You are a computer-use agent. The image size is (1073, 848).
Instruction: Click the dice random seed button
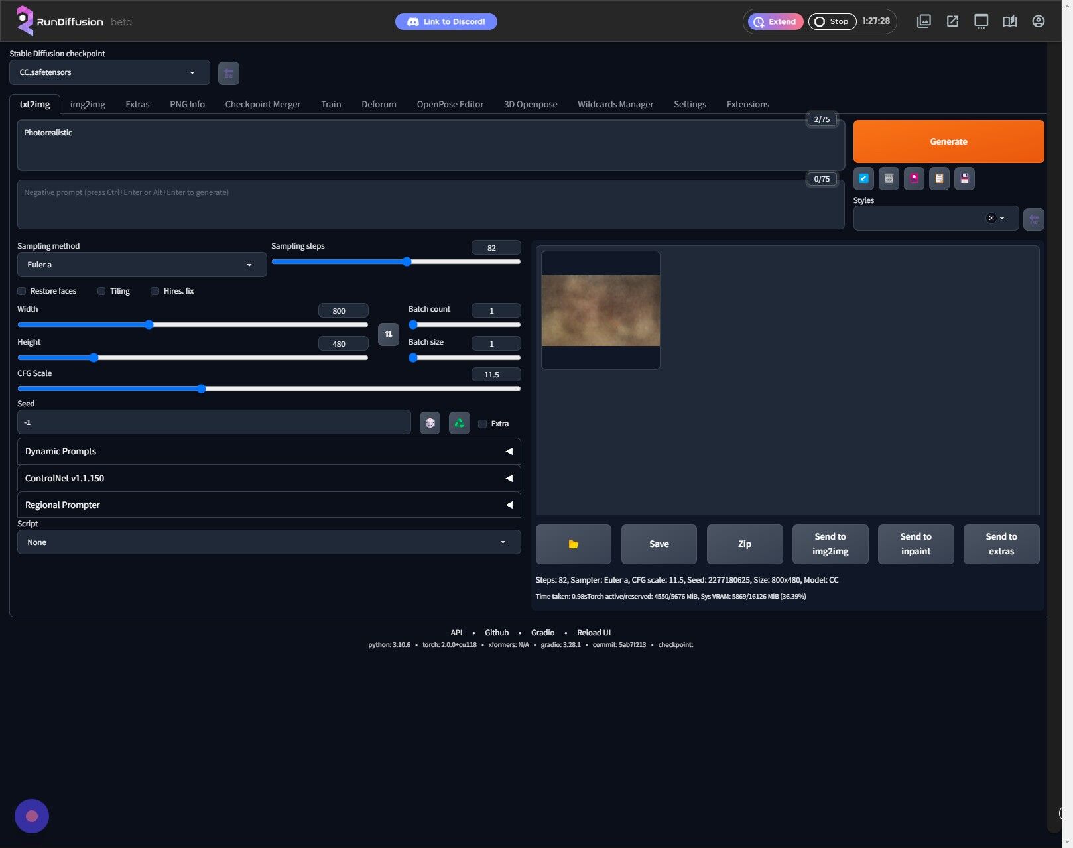point(430,423)
